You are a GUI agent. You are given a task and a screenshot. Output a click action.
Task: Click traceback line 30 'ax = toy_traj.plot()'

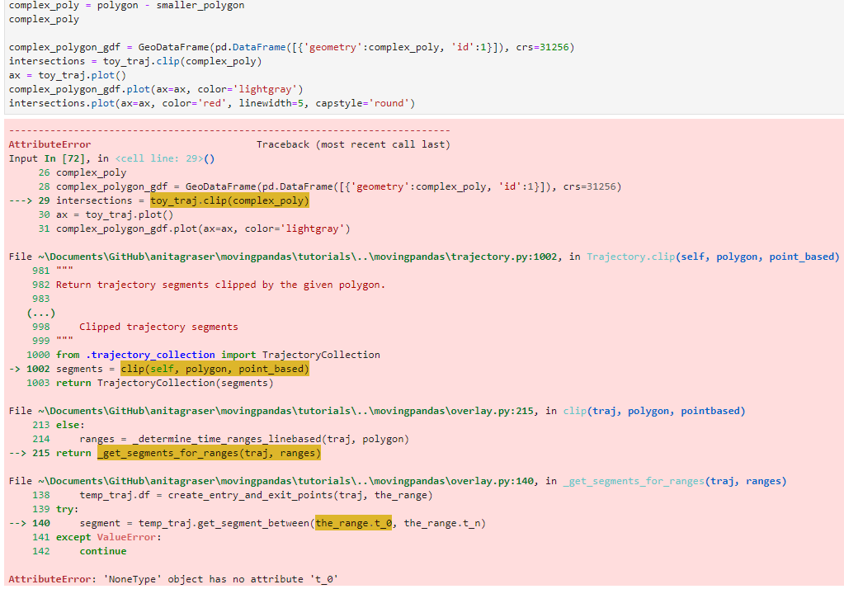pos(115,214)
